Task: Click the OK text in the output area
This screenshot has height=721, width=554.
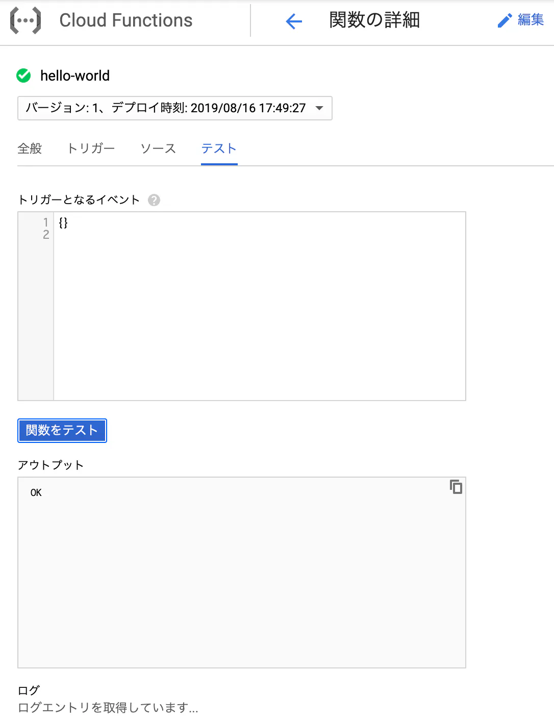Action: pyautogui.click(x=35, y=492)
